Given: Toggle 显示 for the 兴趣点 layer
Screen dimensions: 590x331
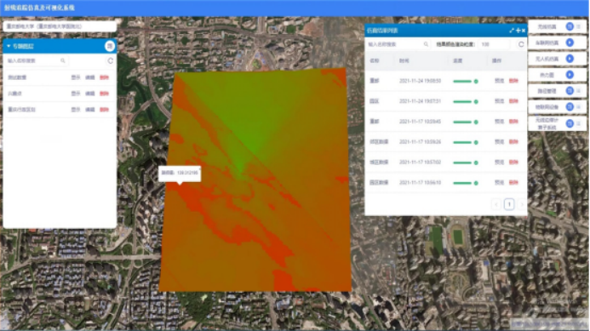Looking at the screenshot, I should point(76,94).
